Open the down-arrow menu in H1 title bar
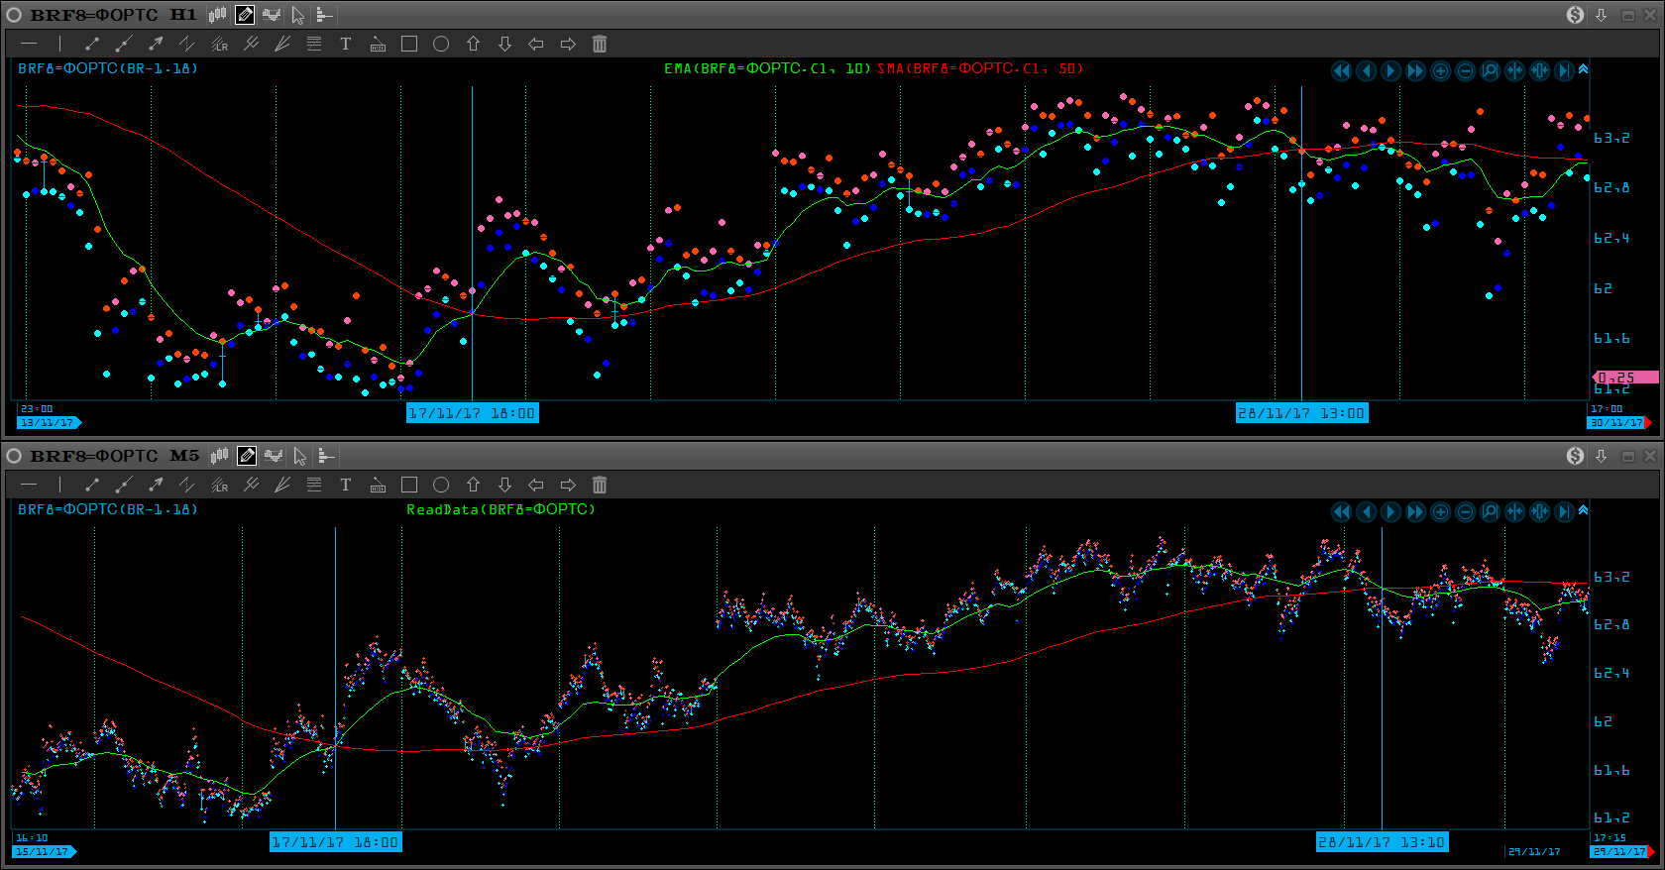1665x870 pixels. (1601, 15)
